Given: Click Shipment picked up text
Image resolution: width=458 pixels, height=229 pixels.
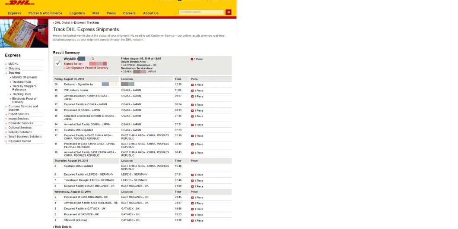Looking at the screenshot, I should (76, 220).
